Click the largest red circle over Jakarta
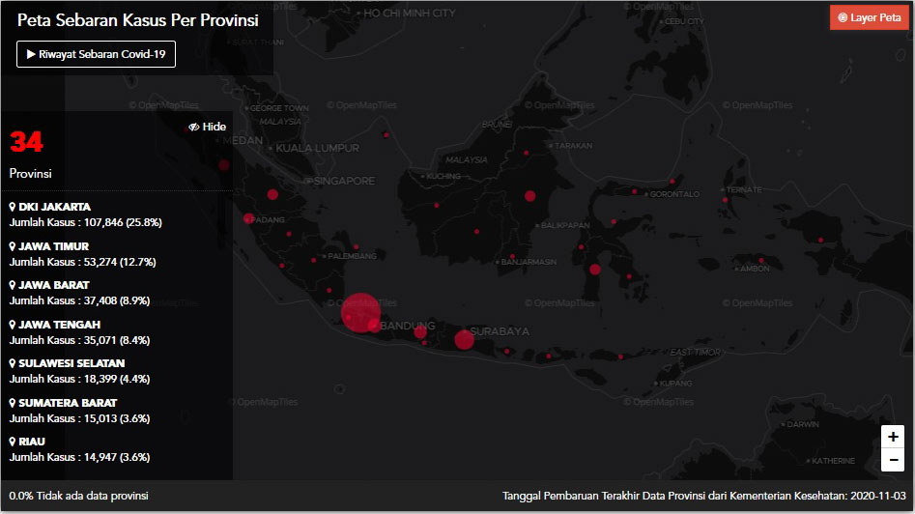The image size is (915, 514). pos(360,311)
